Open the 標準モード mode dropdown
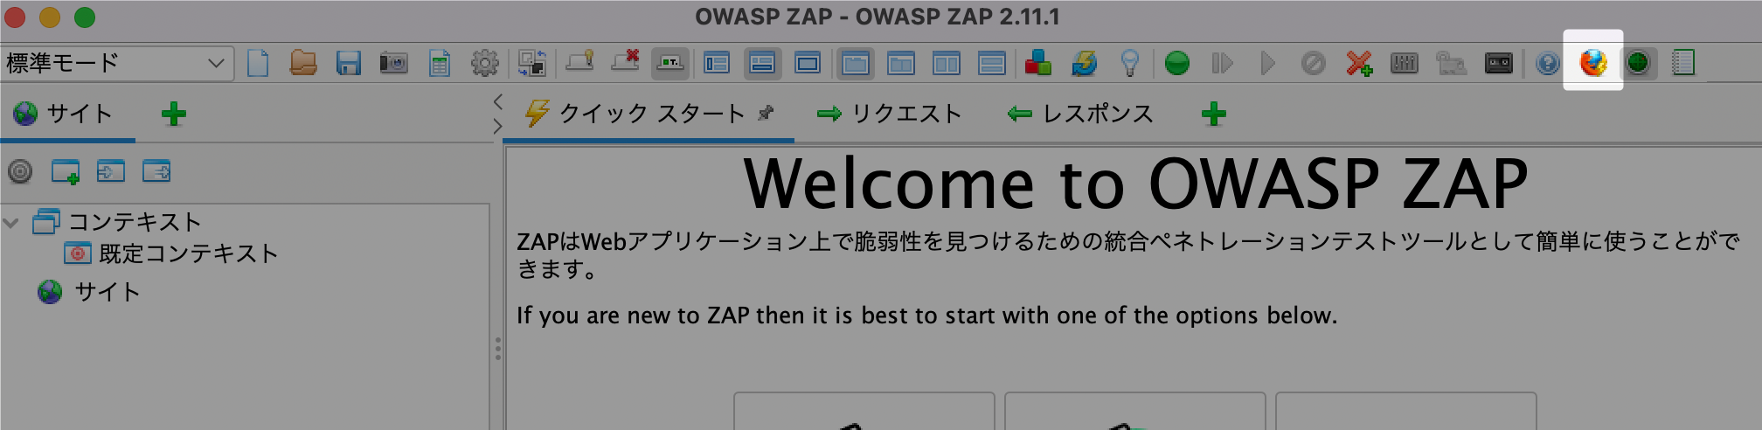Viewport: 1762px width, 430px height. tap(117, 63)
